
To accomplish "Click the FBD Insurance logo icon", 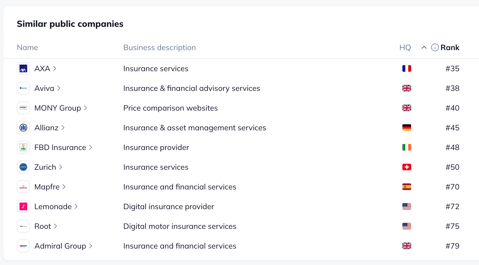I will click(23, 147).
